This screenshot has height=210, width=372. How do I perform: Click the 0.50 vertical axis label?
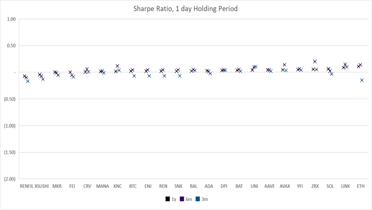[11, 45]
